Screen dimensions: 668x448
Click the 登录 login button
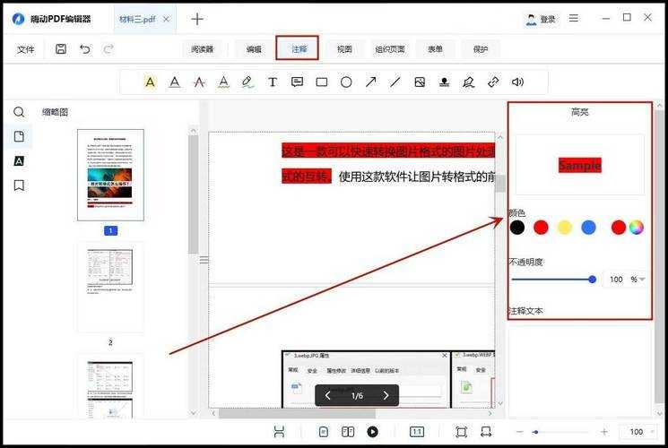(541, 19)
